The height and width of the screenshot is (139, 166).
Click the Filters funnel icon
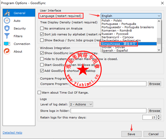pyautogui.click(x=7, y=36)
